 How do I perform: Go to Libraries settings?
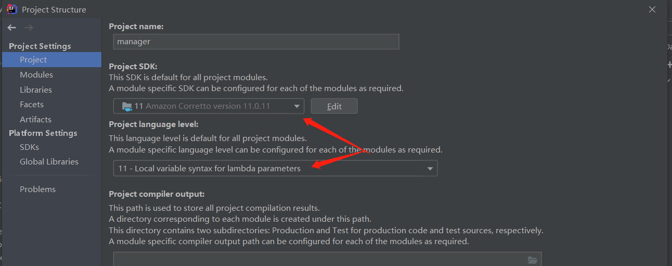[36, 90]
